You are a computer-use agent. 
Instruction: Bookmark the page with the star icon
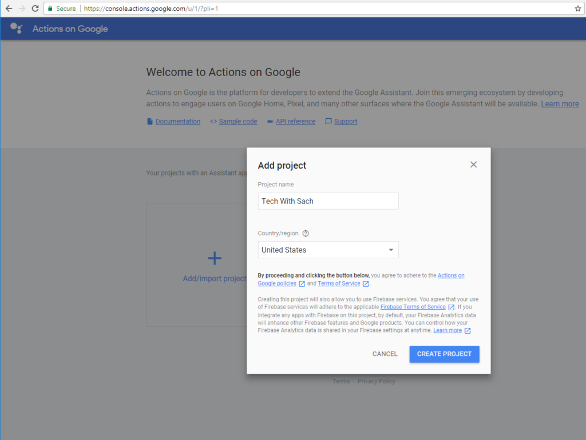[578, 8]
